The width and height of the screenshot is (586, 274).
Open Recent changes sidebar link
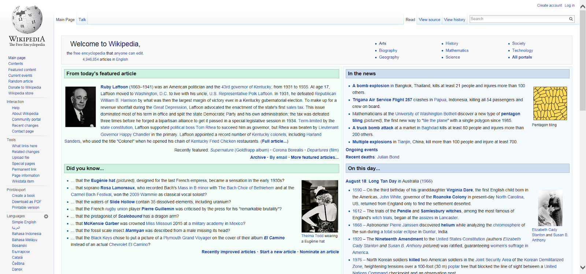click(x=25, y=125)
